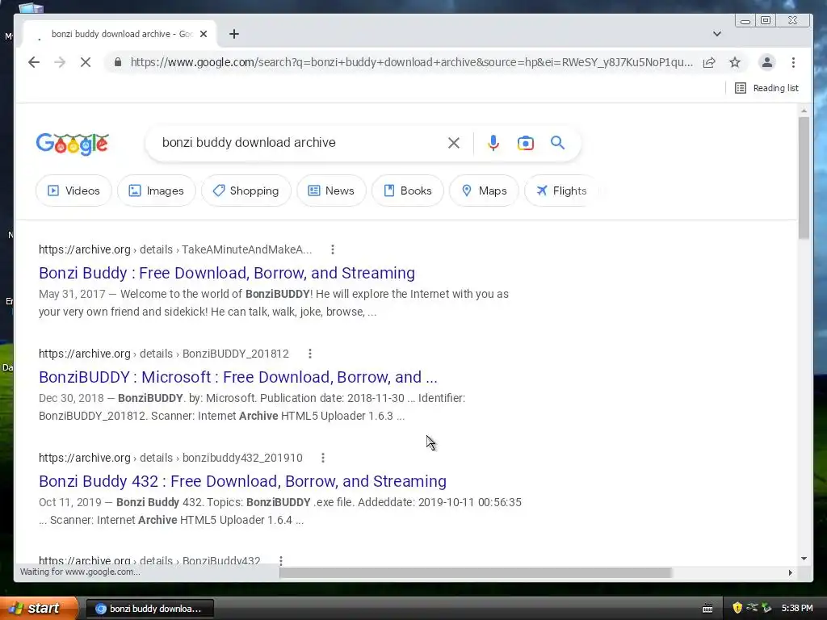Click the forward navigation arrow
Screen dimensions: 827x620
[60, 62]
